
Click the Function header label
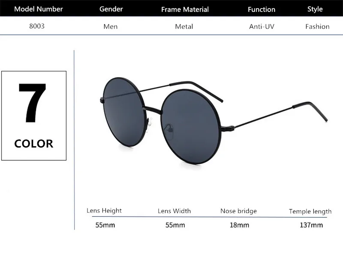262,9
